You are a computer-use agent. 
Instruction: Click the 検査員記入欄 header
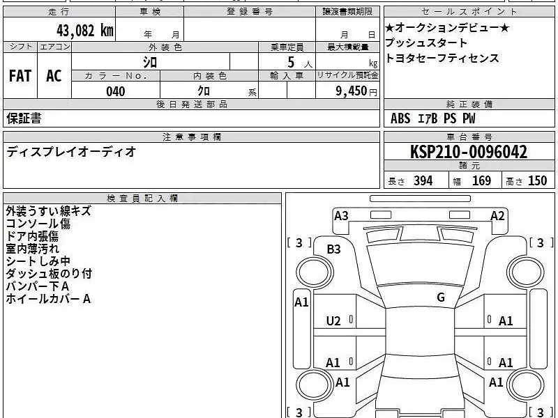142,199
